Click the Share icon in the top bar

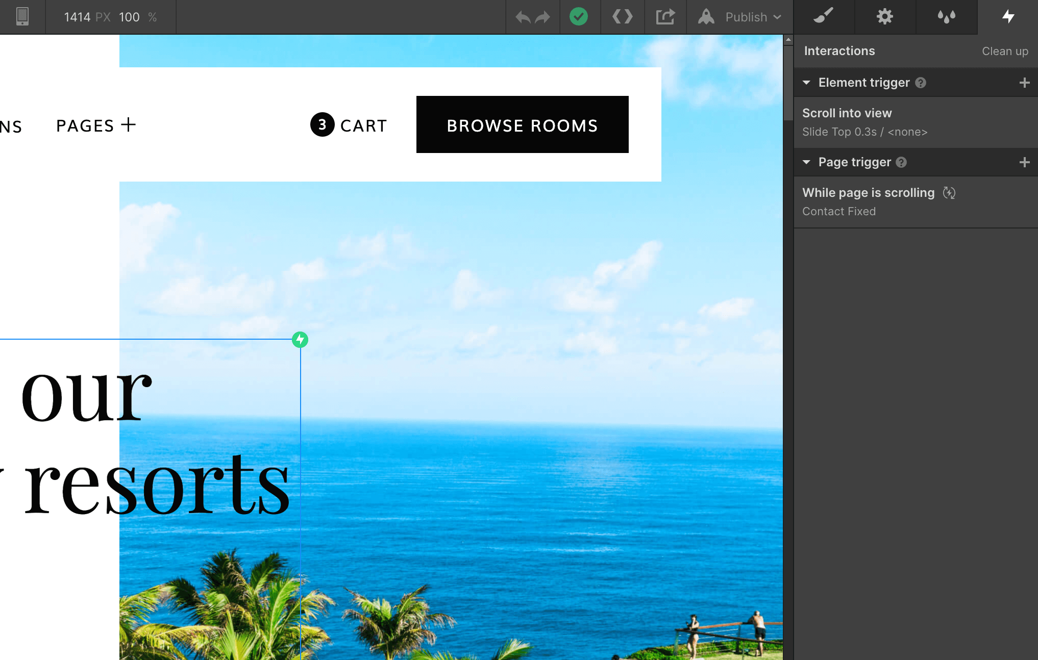click(665, 17)
